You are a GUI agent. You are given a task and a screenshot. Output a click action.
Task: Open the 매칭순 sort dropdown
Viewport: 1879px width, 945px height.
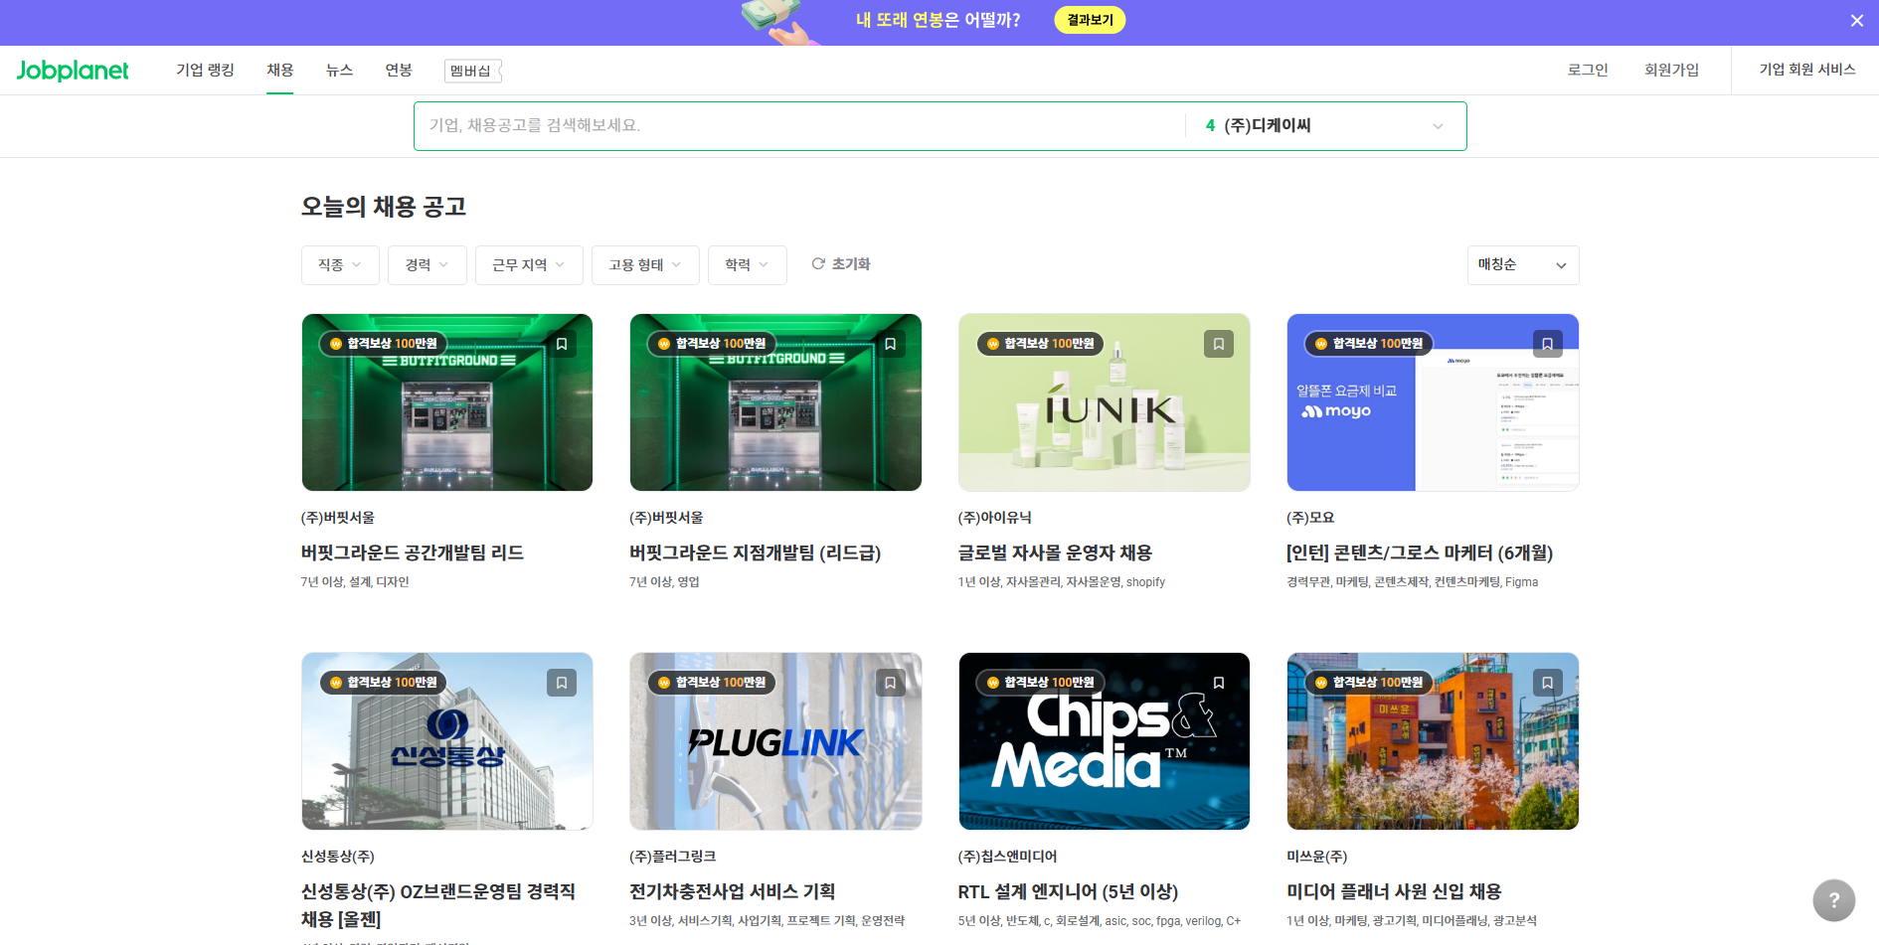(1522, 264)
